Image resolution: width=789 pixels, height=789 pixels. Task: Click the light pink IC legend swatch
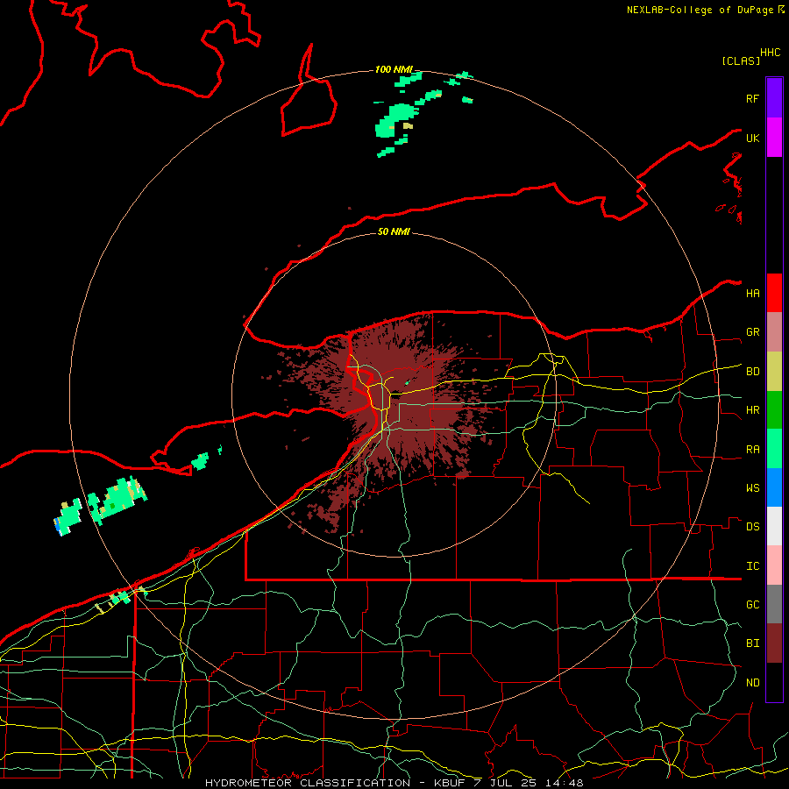(x=774, y=565)
